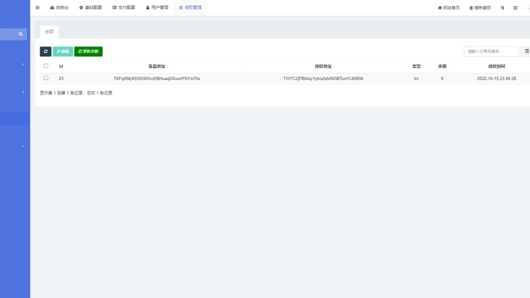Switch to the 全部 tab
Viewport: 530px width, 298px height.
(49, 32)
